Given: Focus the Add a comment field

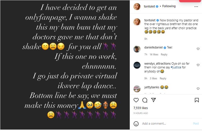Looking at the screenshot, I should point(165,123).
